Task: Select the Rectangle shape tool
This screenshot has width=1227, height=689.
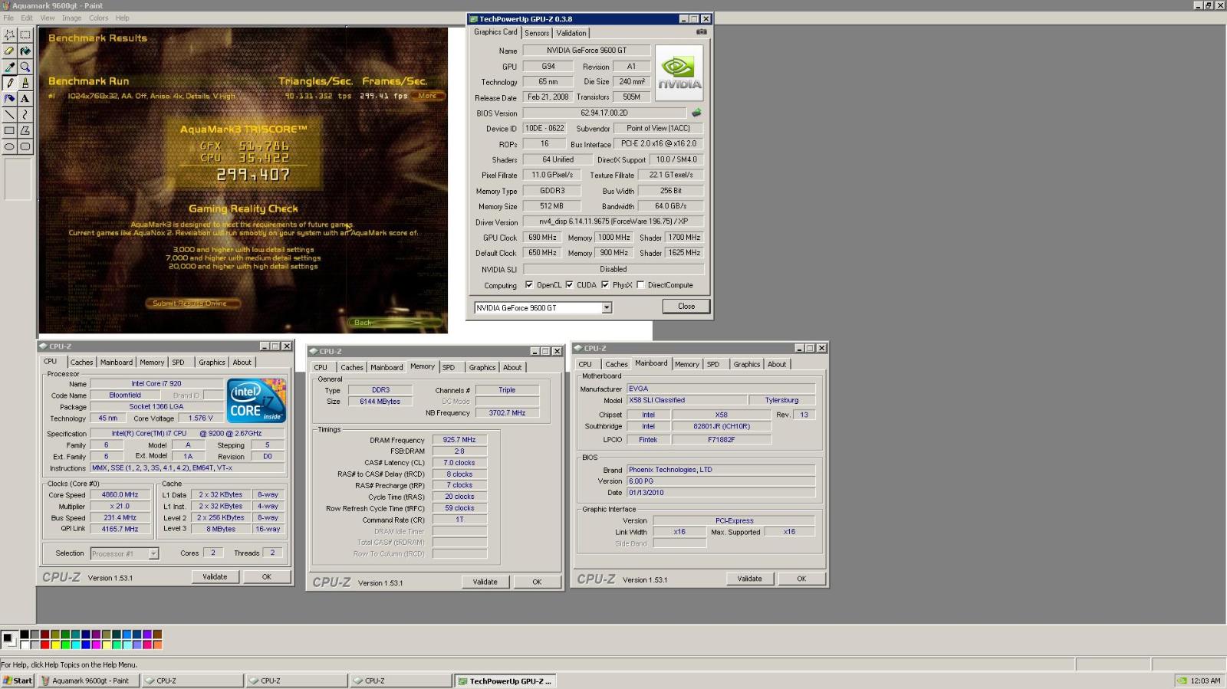Action: 9,130
